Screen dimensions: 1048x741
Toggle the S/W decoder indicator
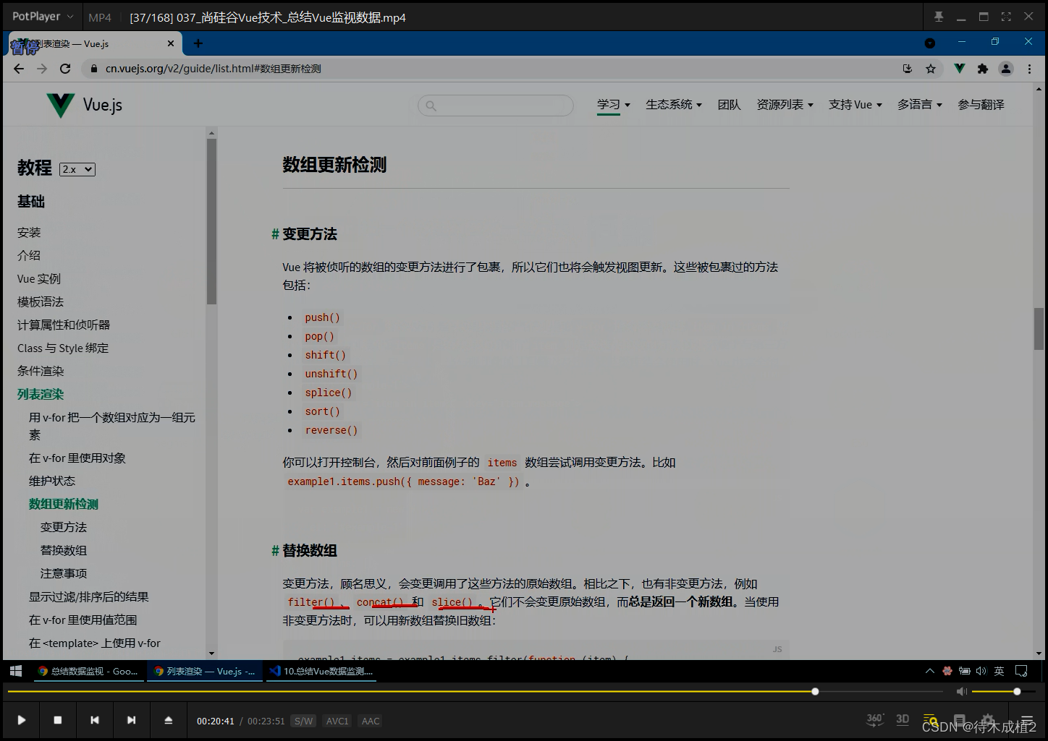pyautogui.click(x=304, y=721)
